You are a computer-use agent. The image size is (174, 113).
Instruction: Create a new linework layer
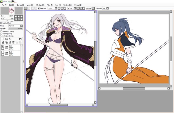coord(6,39)
